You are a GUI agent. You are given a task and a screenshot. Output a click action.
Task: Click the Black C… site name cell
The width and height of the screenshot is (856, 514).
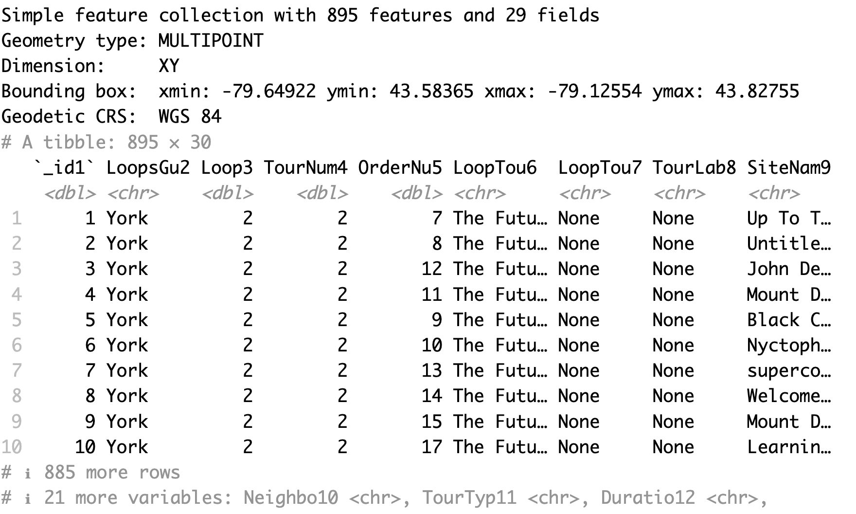[789, 320]
